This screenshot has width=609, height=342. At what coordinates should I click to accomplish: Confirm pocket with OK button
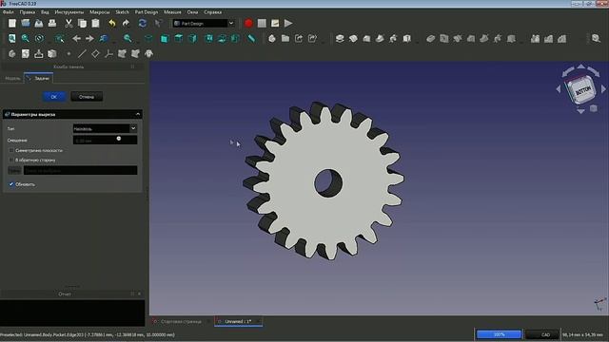point(54,97)
